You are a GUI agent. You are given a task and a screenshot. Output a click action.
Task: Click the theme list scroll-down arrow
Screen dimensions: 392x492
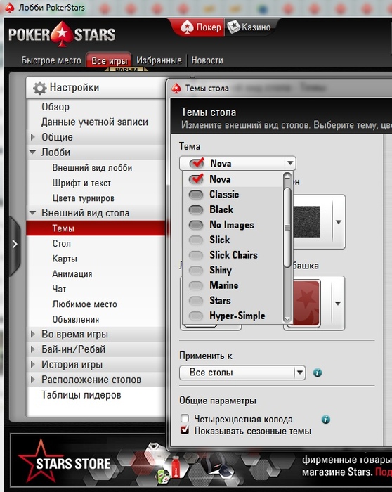click(287, 319)
